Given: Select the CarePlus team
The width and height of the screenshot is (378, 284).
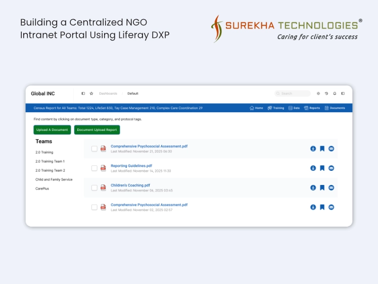Looking at the screenshot, I should point(42,189).
